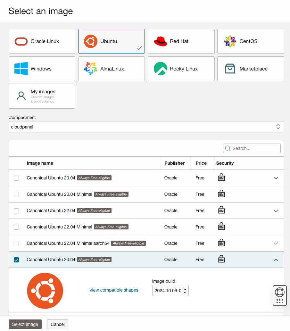Open the View compatible shapes link
This screenshot has width=290, height=331.
click(114, 290)
